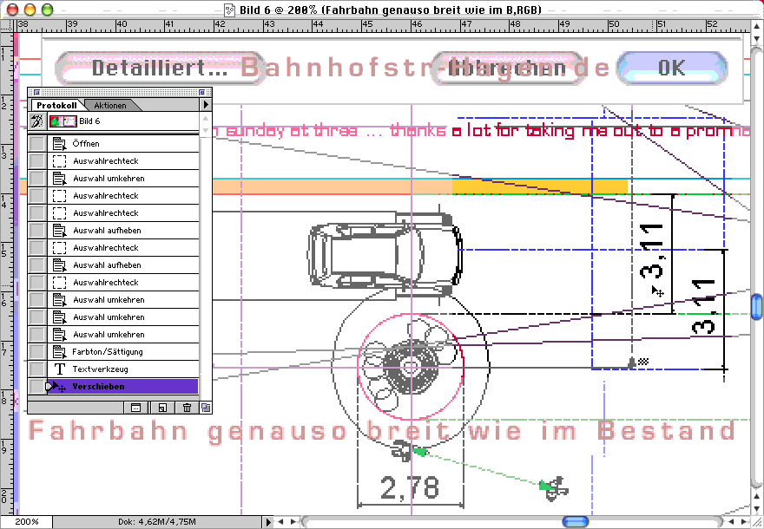Switch to the Aktionen tab
Viewport: 764px width, 529px height.
(x=110, y=105)
